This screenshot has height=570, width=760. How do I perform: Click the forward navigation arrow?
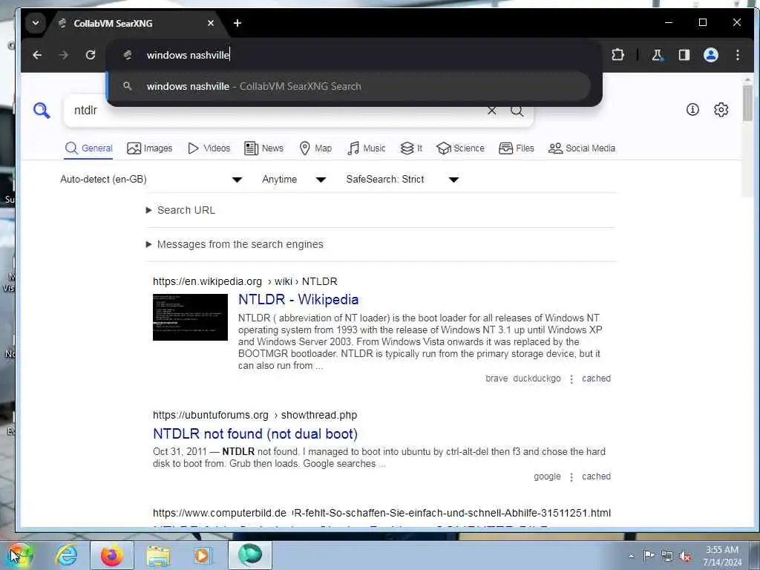64,55
